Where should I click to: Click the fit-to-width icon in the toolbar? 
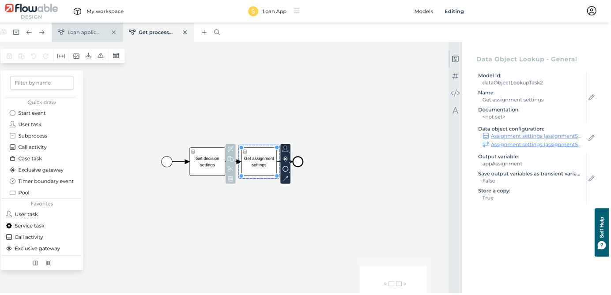pyautogui.click(x=61, y=56)
